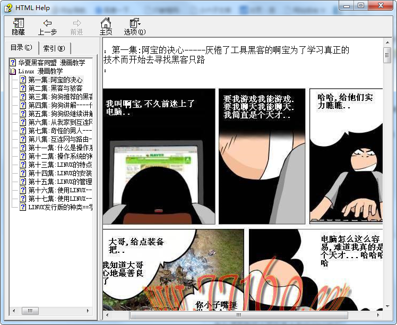Click question-mark icon of 第七集 topic

coord(23,131)
